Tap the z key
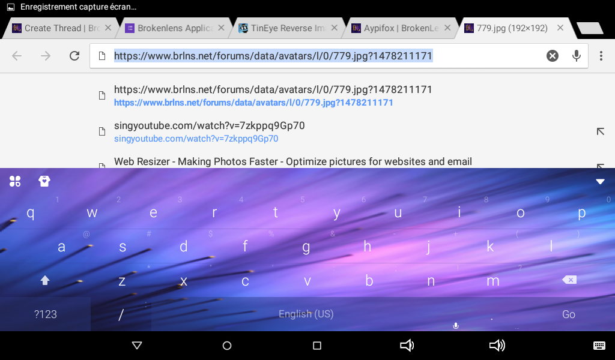The height and width of the screenshot is (360, 615). [122, 280]
